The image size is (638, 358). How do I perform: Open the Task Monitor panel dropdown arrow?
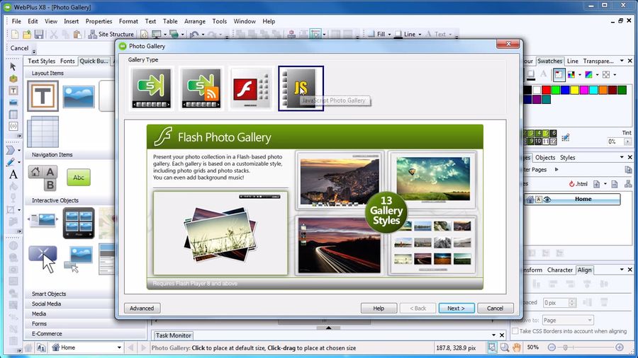(493, 335)
